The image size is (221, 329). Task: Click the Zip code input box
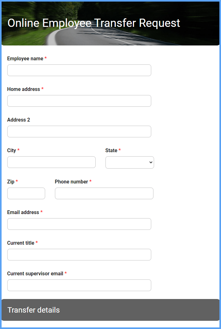coord(26,193)
